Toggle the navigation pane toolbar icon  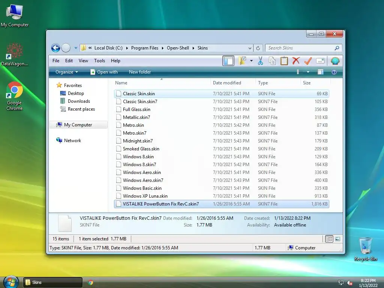point(228,61)
